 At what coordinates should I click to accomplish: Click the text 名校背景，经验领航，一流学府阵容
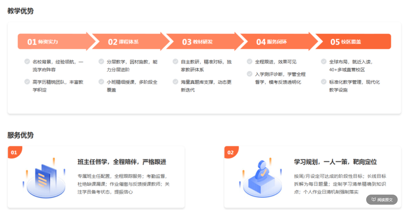pyautogui.click(x=58, y=66)
